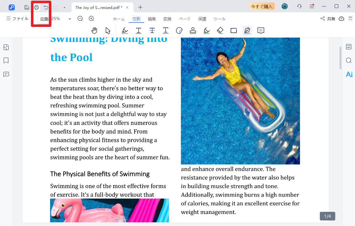Toggle the page thumbnails panel
Screen dimensions: 355x226
point(6,47)
